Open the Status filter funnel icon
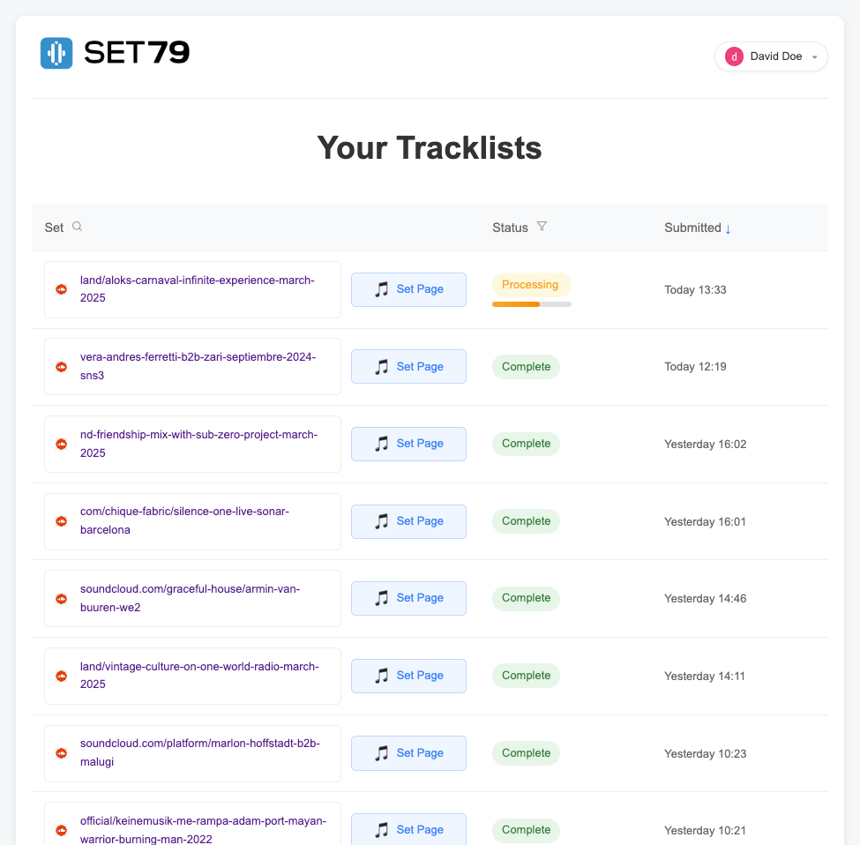 pyautogui.click(x=542, y=227)
